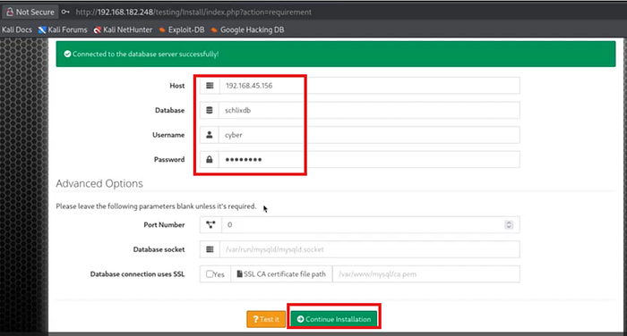
Task: Click the Database socket icon
Action: click(210, 249)
